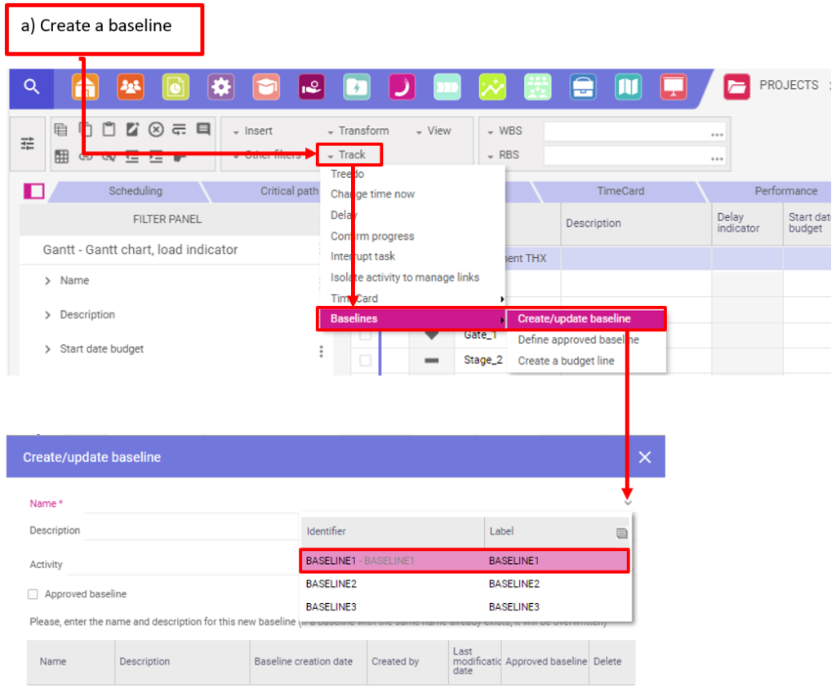836x688 pixels.
Task: Select Create/update baseline menu item
Action: 574,319
